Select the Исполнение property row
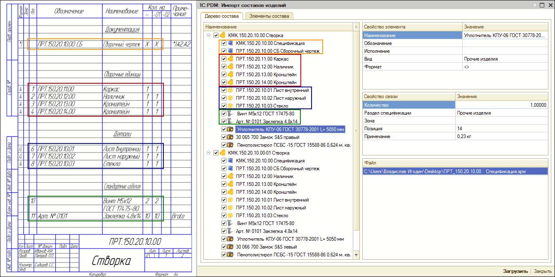This screenshot has height=277, width=555. 455,51
